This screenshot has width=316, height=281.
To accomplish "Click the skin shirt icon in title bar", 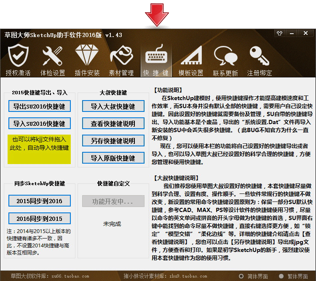I will tap(280, 33).
